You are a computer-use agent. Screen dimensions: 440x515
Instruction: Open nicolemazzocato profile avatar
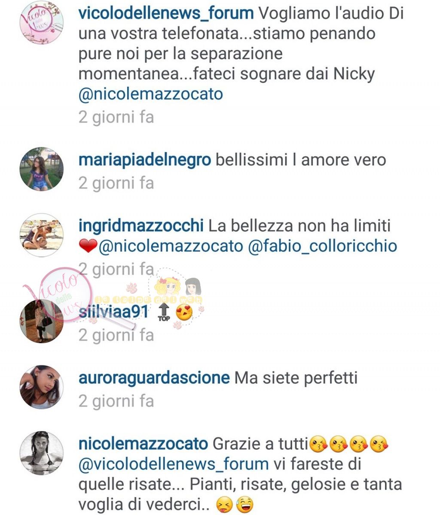click(x=42, y=453)
